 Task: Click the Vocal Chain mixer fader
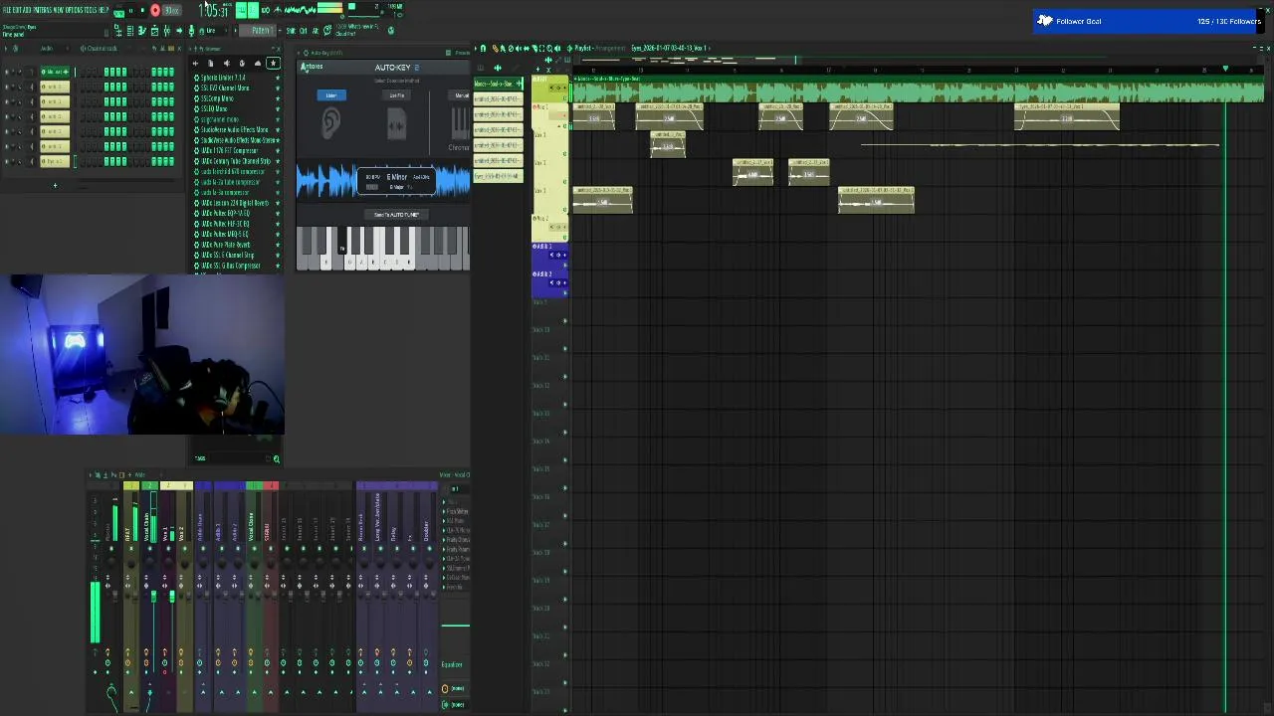click(153, 596)
